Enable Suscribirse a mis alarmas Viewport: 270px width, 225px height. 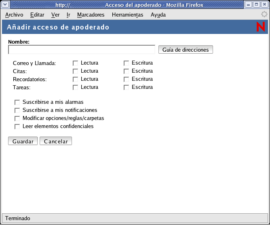tap(17, 102)
